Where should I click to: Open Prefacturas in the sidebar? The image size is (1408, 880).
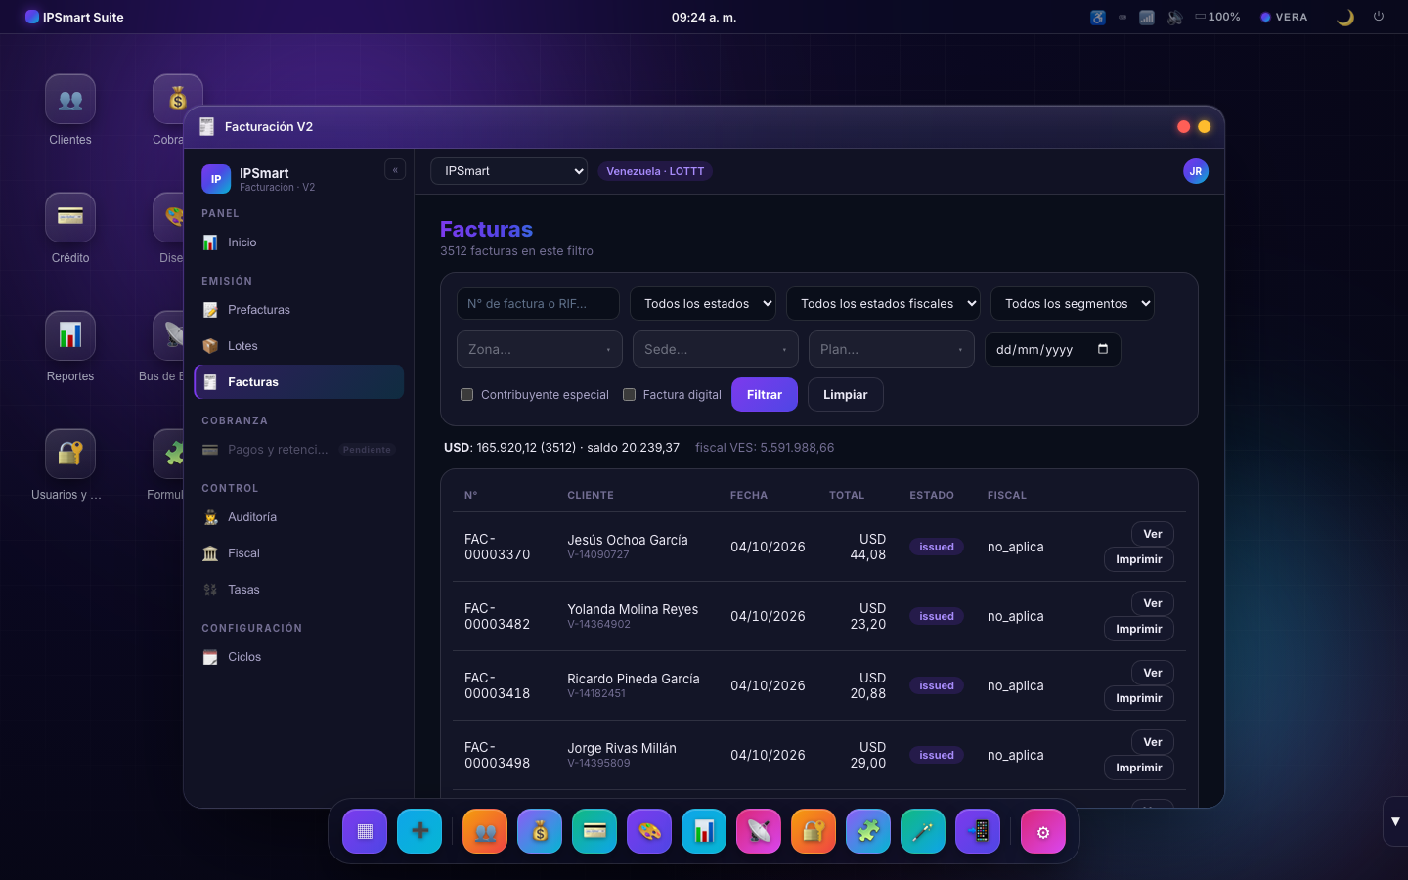click(x=299, y=310)
